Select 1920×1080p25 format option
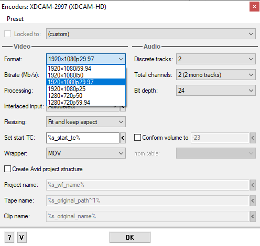Screen dimensions: 260x246 click(x=86, y=89)
